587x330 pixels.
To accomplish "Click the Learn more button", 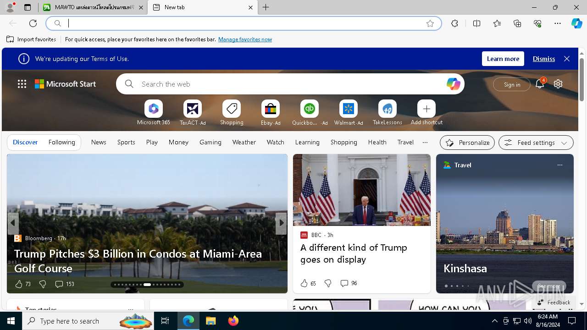I will click(503, 59).
